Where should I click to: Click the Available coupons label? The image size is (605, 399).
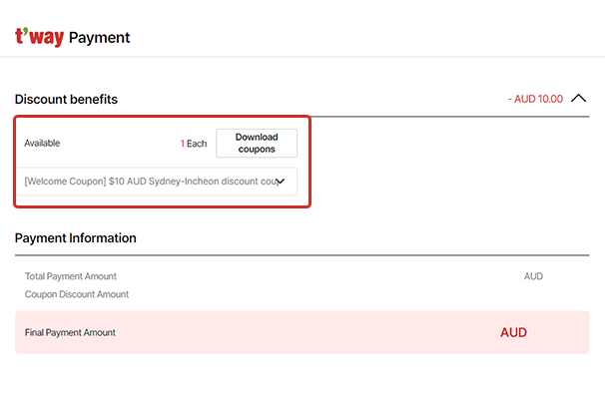pos(42,143)
